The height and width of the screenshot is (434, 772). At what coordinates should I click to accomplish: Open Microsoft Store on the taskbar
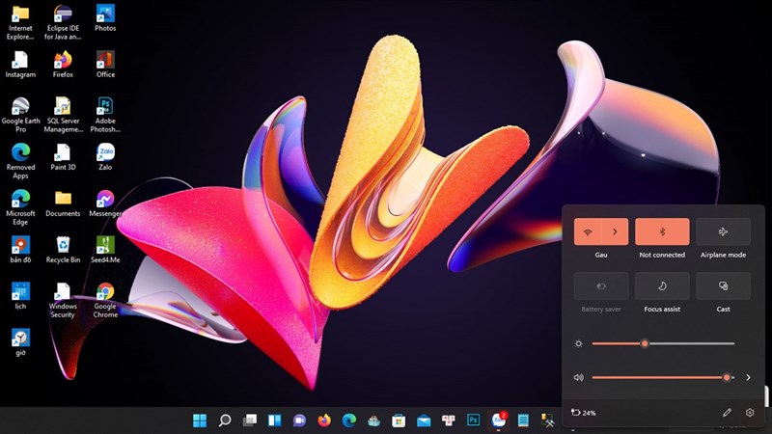click(x=399, y=420)
